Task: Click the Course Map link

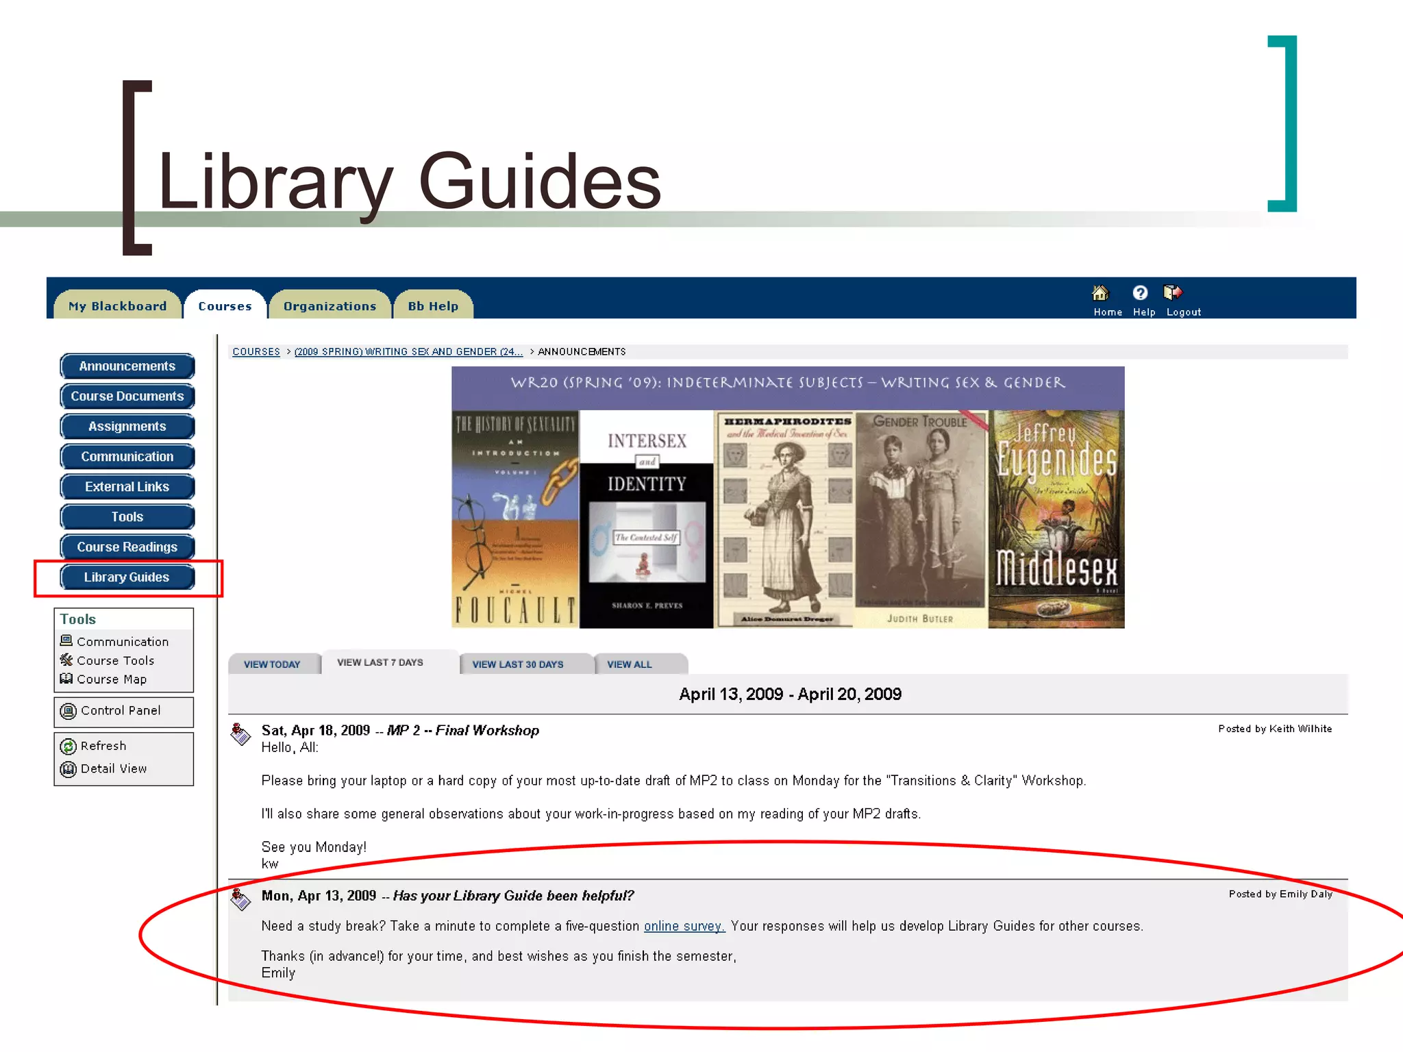Action: [112, 679]
